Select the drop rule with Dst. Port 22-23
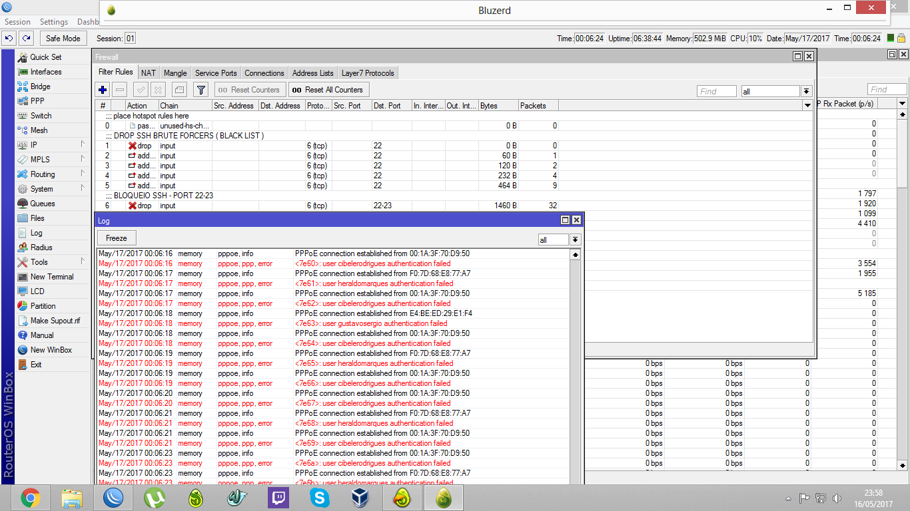Image resolution: width=910 pixels, height=511 pixels. pos(453,206)
